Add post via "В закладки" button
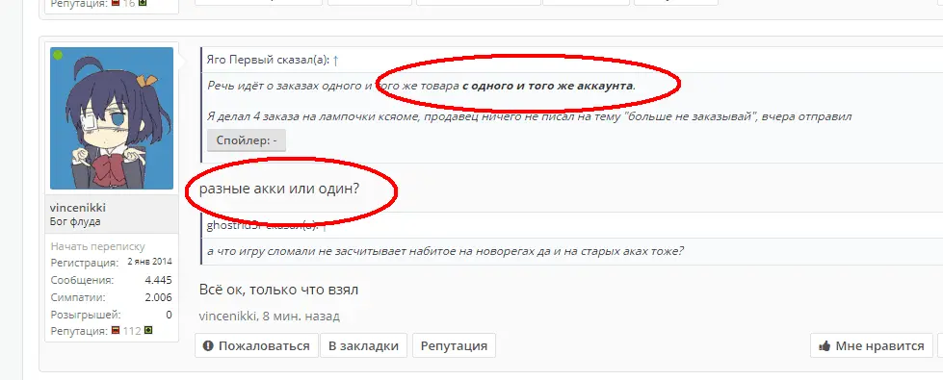943x380 pixels. (x=363, y=345)
